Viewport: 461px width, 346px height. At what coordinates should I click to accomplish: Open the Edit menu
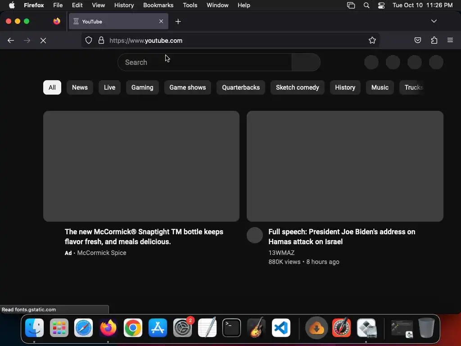(x=77, y=5)
